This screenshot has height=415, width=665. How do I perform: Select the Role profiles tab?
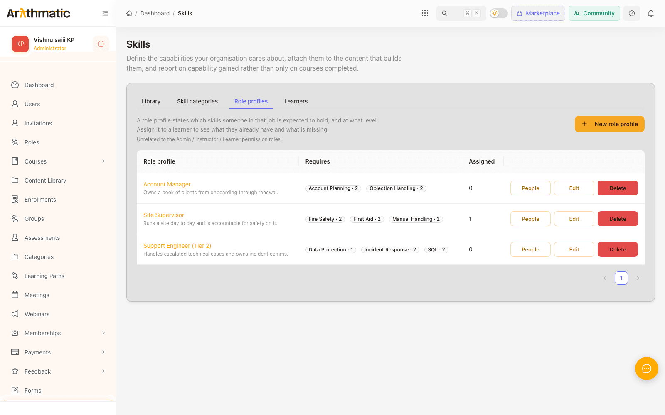[251, 101]
